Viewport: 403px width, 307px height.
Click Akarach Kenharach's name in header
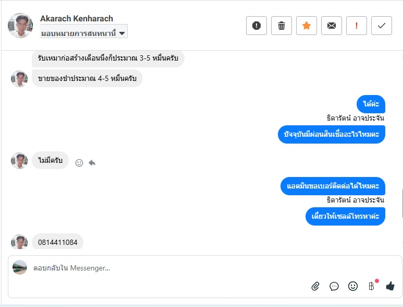(77, 19)
